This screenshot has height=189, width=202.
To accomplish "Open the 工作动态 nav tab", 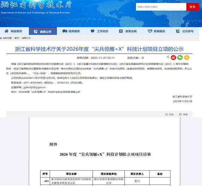I will 100,31.
